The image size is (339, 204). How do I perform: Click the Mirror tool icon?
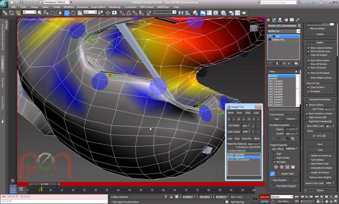(x=181, y=13)
